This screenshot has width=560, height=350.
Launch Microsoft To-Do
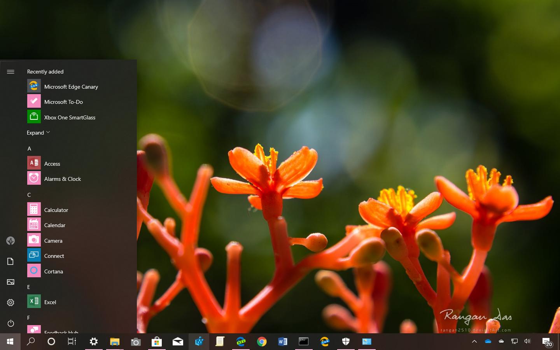click(x=63, y=101)
